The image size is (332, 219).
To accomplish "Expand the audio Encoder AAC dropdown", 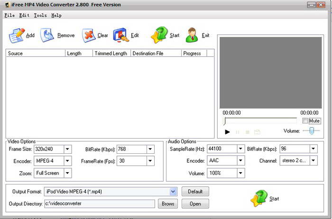I will coord(241,160).
